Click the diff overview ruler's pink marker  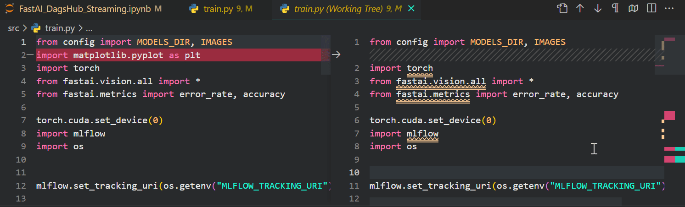(x=669, y=115)
